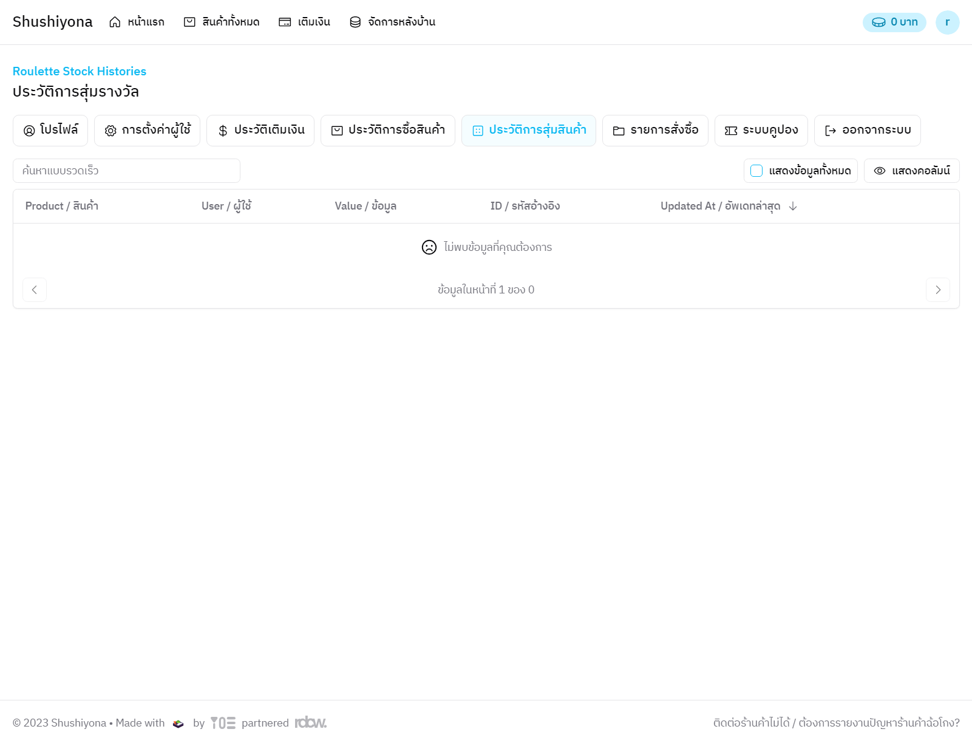Open the user avatar menu labeled r
This screenshot has height=746, width=972.
pos(947,22)
